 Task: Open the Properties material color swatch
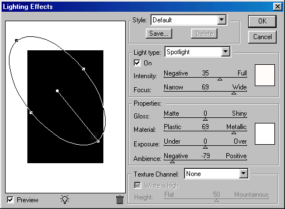click(265, 134)
